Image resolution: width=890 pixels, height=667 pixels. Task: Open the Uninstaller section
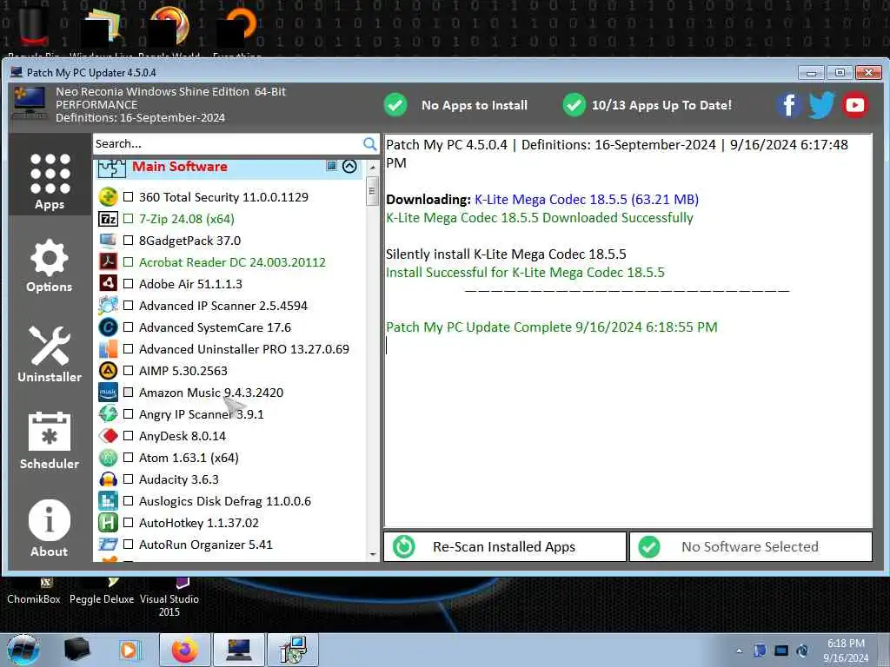50,354
